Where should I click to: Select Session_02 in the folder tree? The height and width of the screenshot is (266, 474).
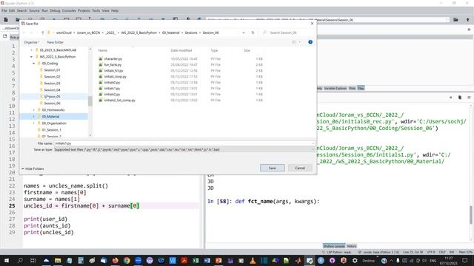click(52, 77)
